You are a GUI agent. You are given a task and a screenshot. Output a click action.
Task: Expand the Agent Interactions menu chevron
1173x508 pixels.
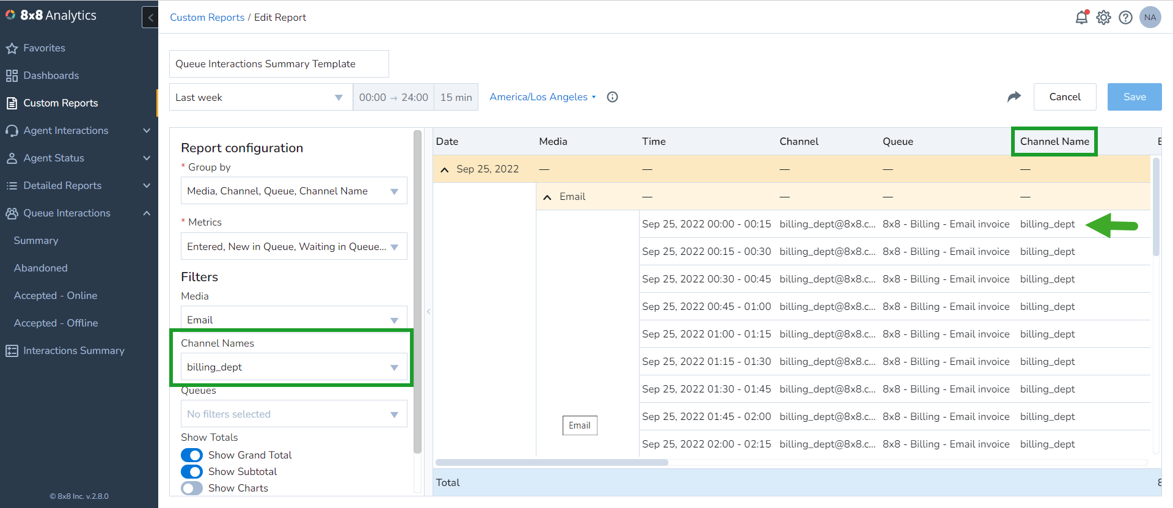[147, 131]
